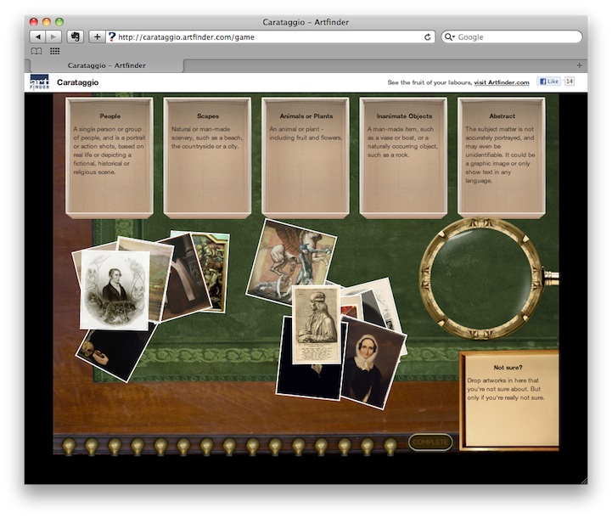
Task: Click the browser back arrow button
Action: tap(37, 37)
